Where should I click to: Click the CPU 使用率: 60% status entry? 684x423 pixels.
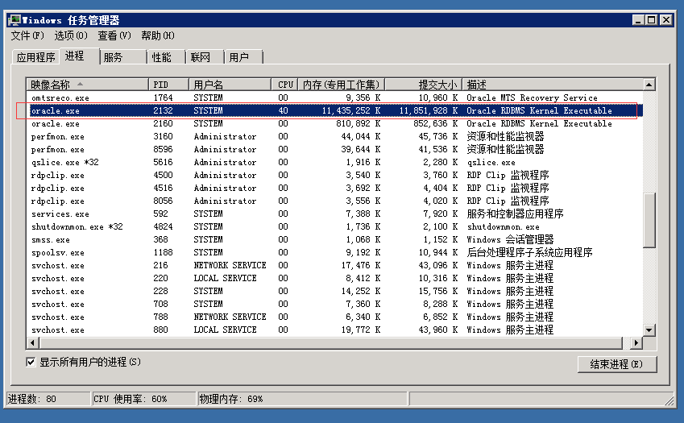(144, 399)
